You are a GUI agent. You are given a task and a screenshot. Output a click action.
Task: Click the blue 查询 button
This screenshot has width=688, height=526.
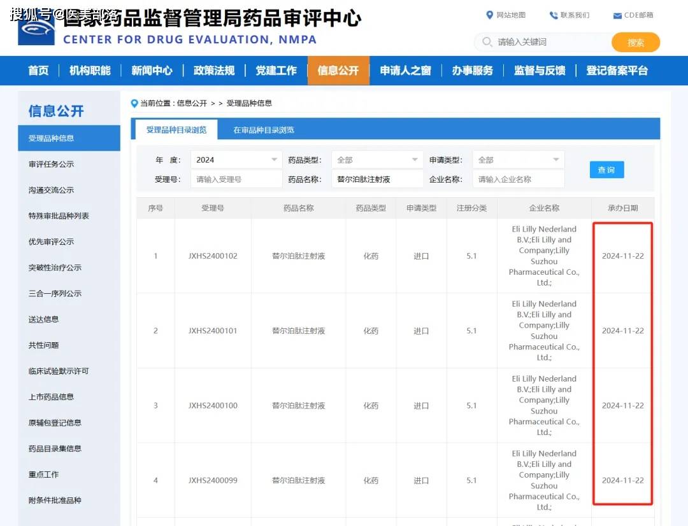tap(607, 169)
